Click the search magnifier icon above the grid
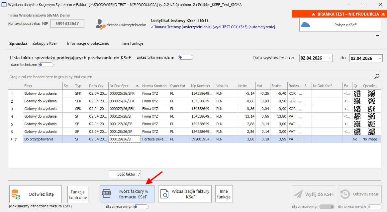Image resolution: width=387 pixels, height=212 pixels. 377,77
